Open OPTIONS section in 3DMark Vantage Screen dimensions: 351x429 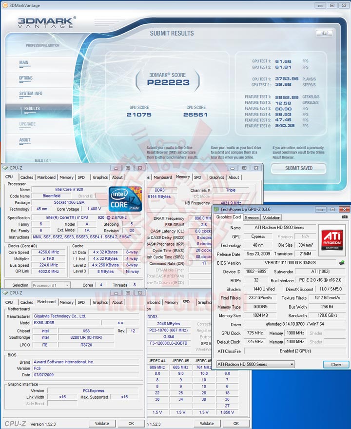pos(26,78)
